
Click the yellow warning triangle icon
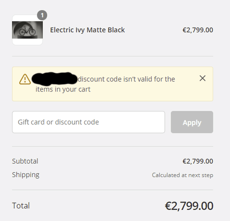tap(25, 79)
